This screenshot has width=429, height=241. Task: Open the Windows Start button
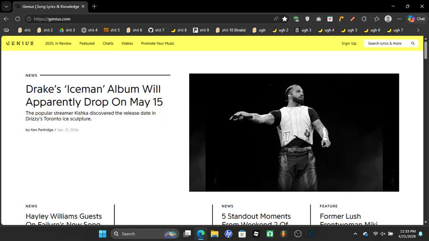[102, 234]
